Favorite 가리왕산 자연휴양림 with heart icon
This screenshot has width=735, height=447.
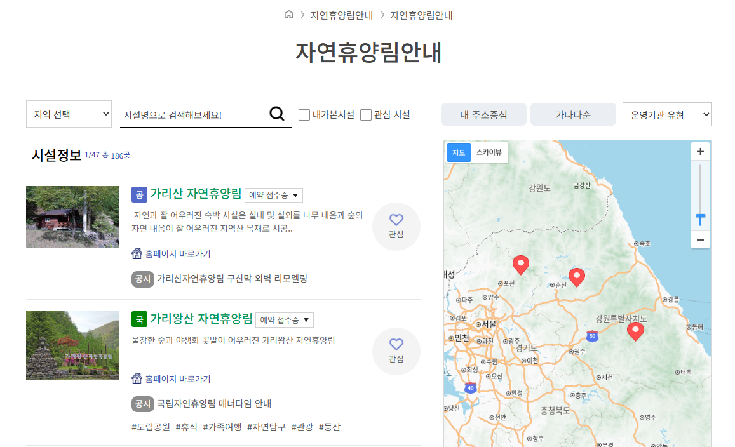[x=396, y=351]
